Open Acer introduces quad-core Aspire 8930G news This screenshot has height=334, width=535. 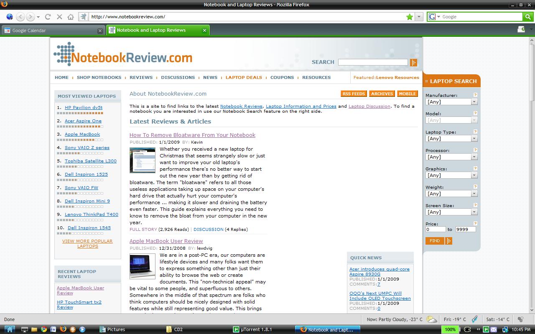(x=380, y=271)
